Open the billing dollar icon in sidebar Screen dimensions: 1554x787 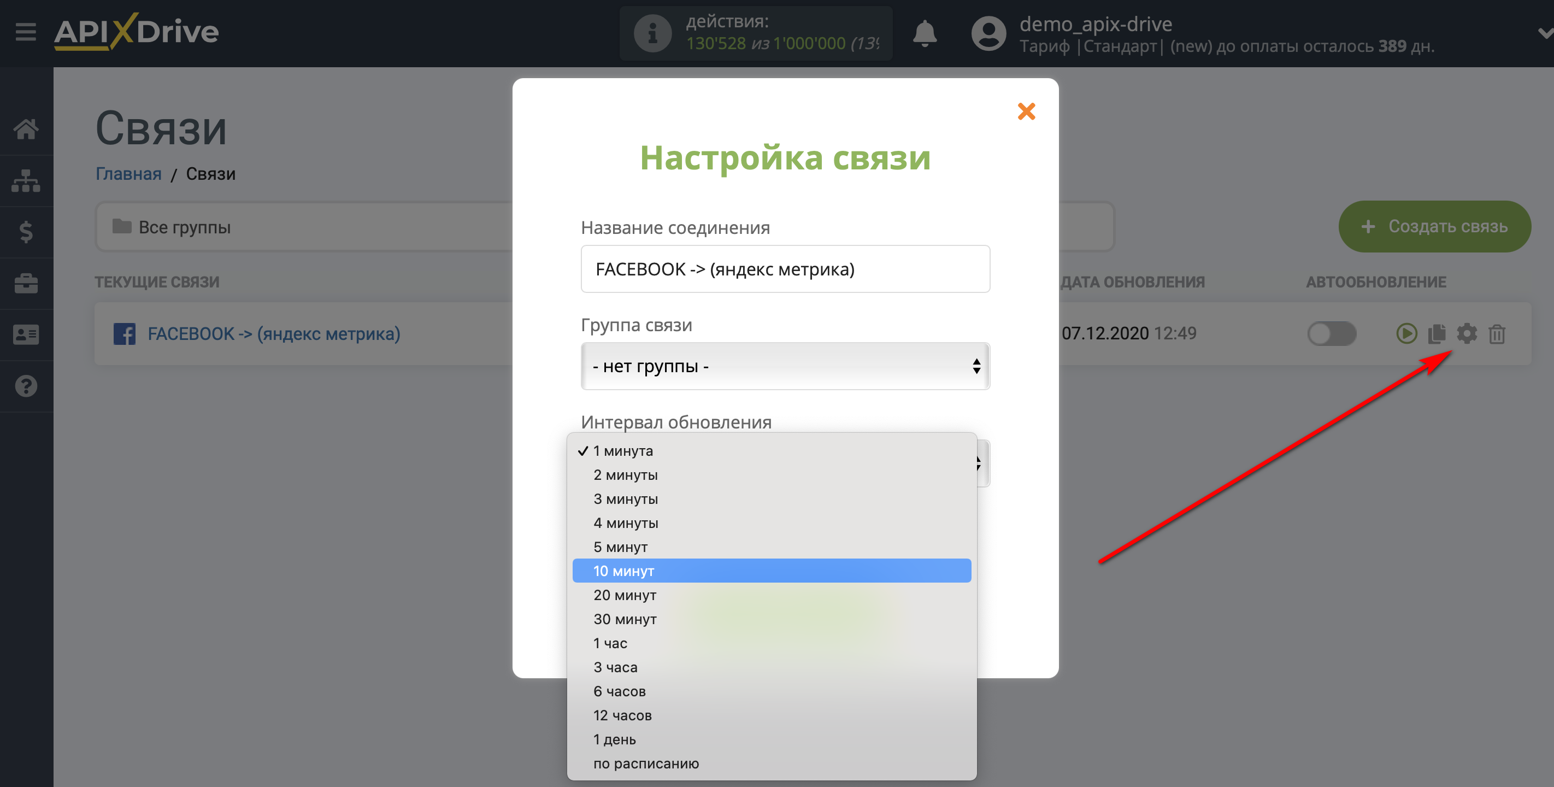[26, 232]
